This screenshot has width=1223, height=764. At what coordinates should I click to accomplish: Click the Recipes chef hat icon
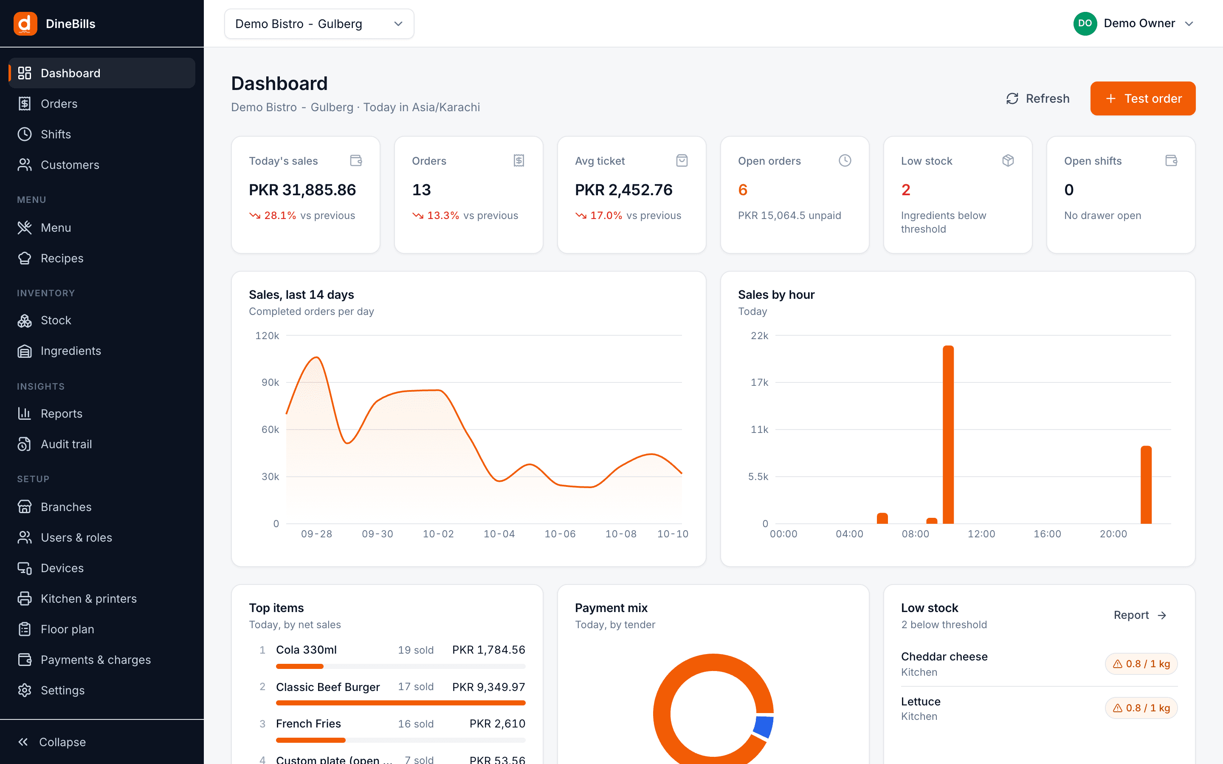pyautogui.click(x=24, y=258)
